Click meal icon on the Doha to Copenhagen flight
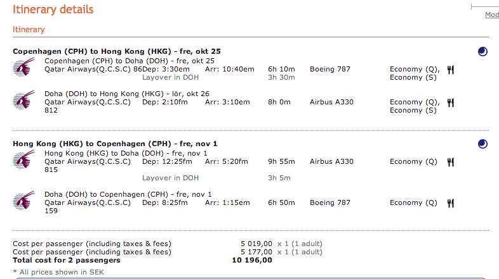This screenshot has height=279, width=499. coord(451,203)
